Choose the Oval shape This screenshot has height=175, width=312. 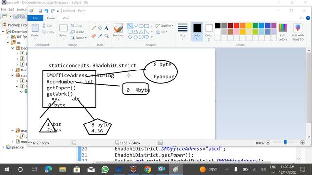pyautogui.click(x=141, y=26)
